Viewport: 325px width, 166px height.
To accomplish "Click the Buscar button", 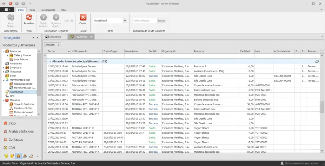I will pyautogui.click(x=161, y=21).
